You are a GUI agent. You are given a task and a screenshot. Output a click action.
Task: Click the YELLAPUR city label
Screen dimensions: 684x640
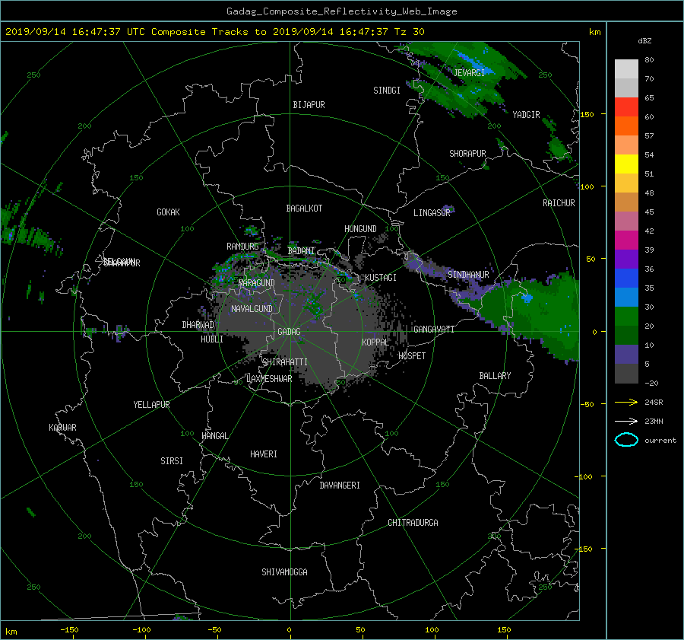pos(151,405)
